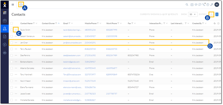Call mobile number 4805551234
This screenshot has height=105, width=223.
coord(90,30)
